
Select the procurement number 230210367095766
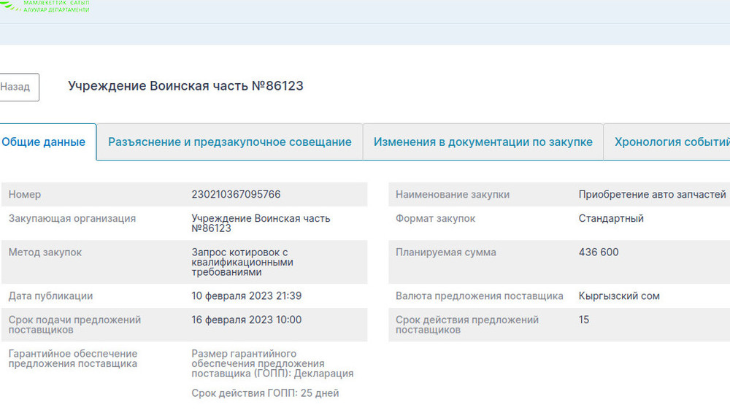(x=236, y=195)
